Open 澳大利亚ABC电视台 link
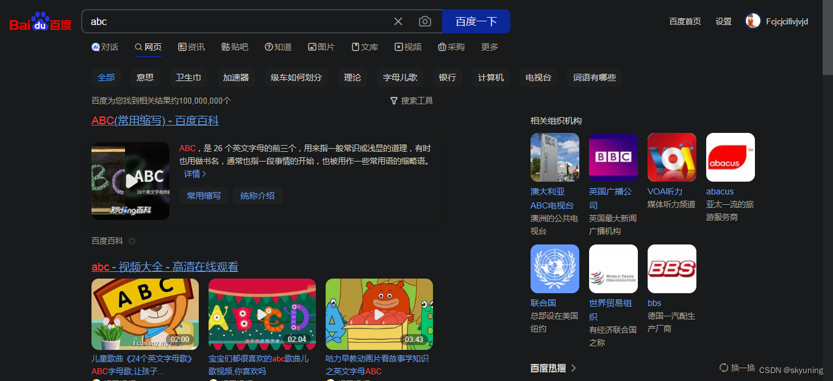The height and width of the screenshot is (381, 833). click(x=552, y=198)
